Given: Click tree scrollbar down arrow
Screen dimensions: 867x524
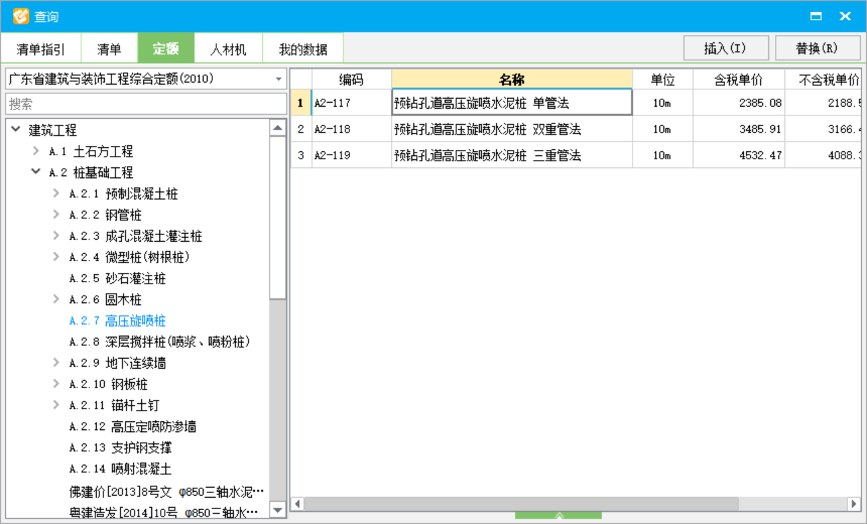Looking at the screenshot, I should coord(278,511).
